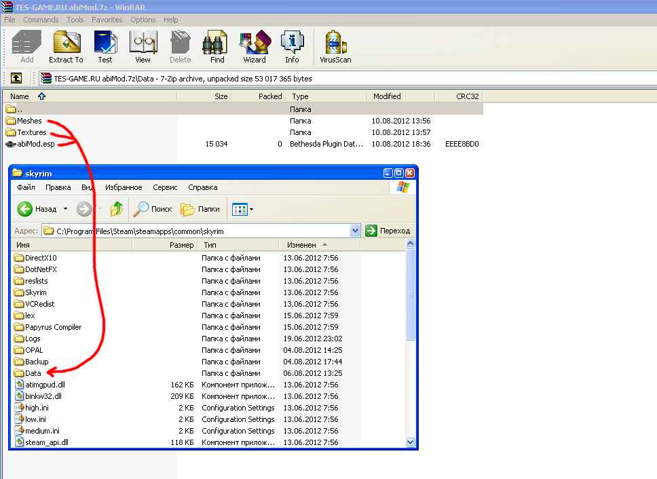Click the WinRAR Add toolbar icon

point(27,47)
